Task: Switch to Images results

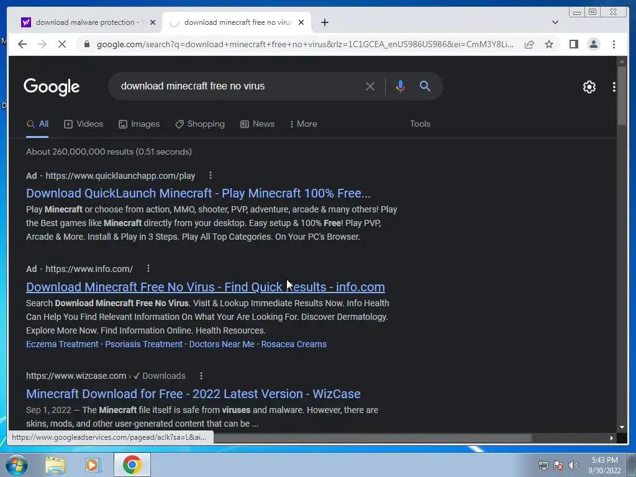Action: (x=139, y=124)
